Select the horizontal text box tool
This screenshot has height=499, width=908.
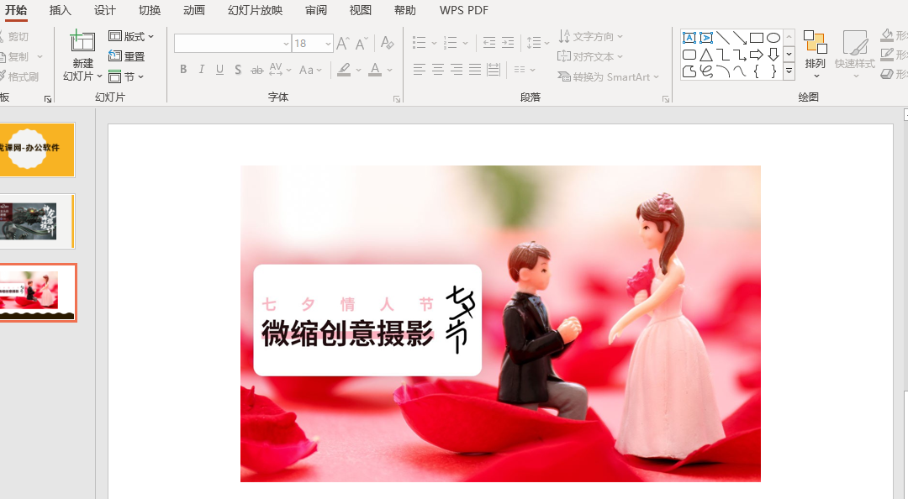(x=689, y=37)
